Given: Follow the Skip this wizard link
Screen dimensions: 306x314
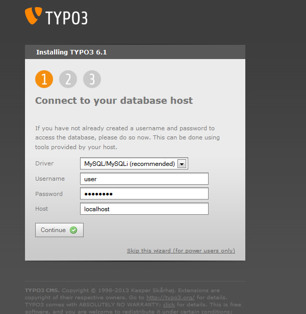Looking at the screenshot, I should pyautogui.click(x=181, y=251).
